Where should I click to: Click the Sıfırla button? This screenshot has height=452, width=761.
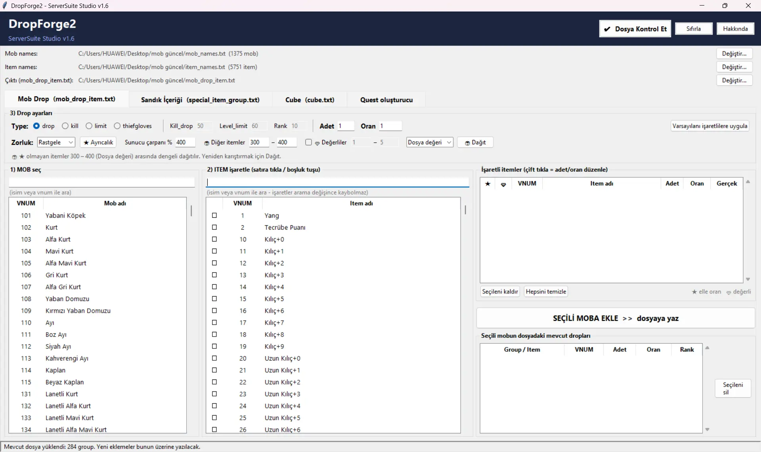point(694,29)
